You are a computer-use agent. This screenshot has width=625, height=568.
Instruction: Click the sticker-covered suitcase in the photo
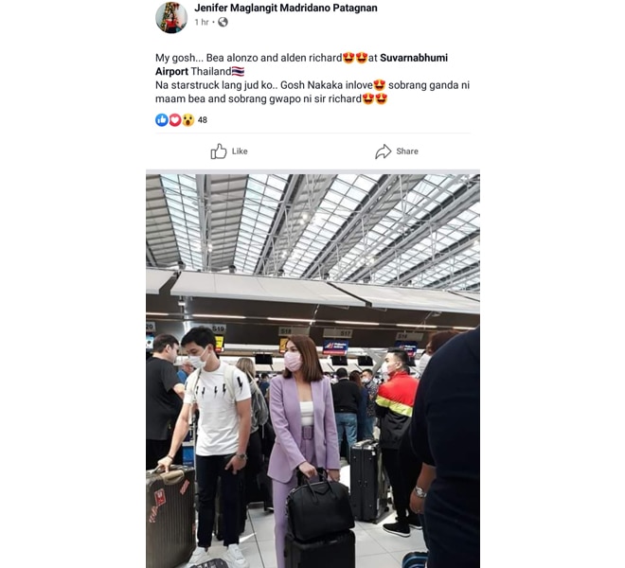tap(170, 518)
